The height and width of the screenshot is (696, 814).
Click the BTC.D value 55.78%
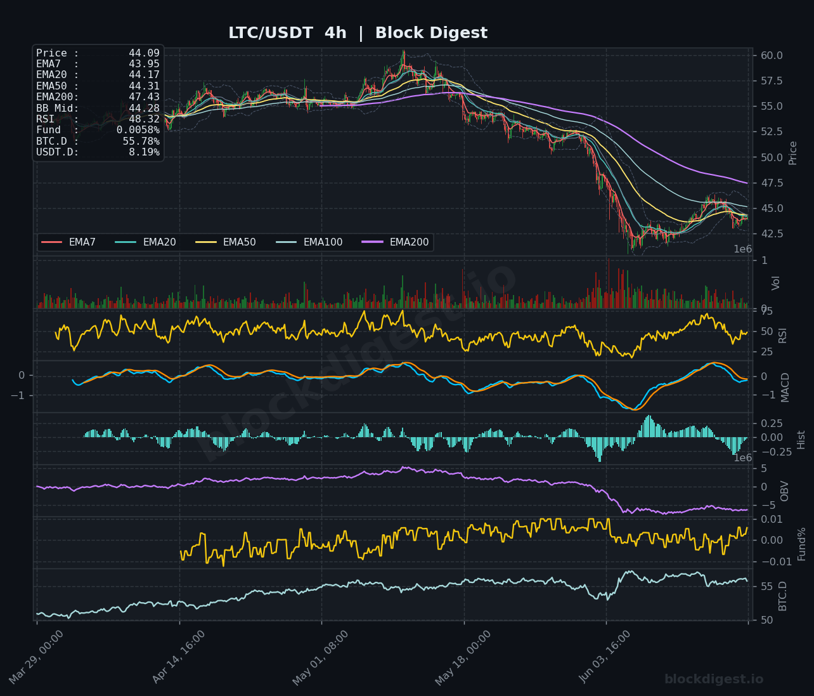point(141,141)
